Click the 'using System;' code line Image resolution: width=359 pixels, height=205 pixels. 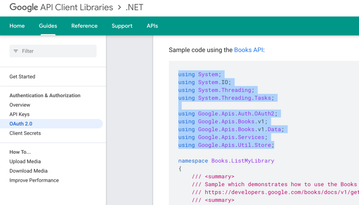[199, 75]
